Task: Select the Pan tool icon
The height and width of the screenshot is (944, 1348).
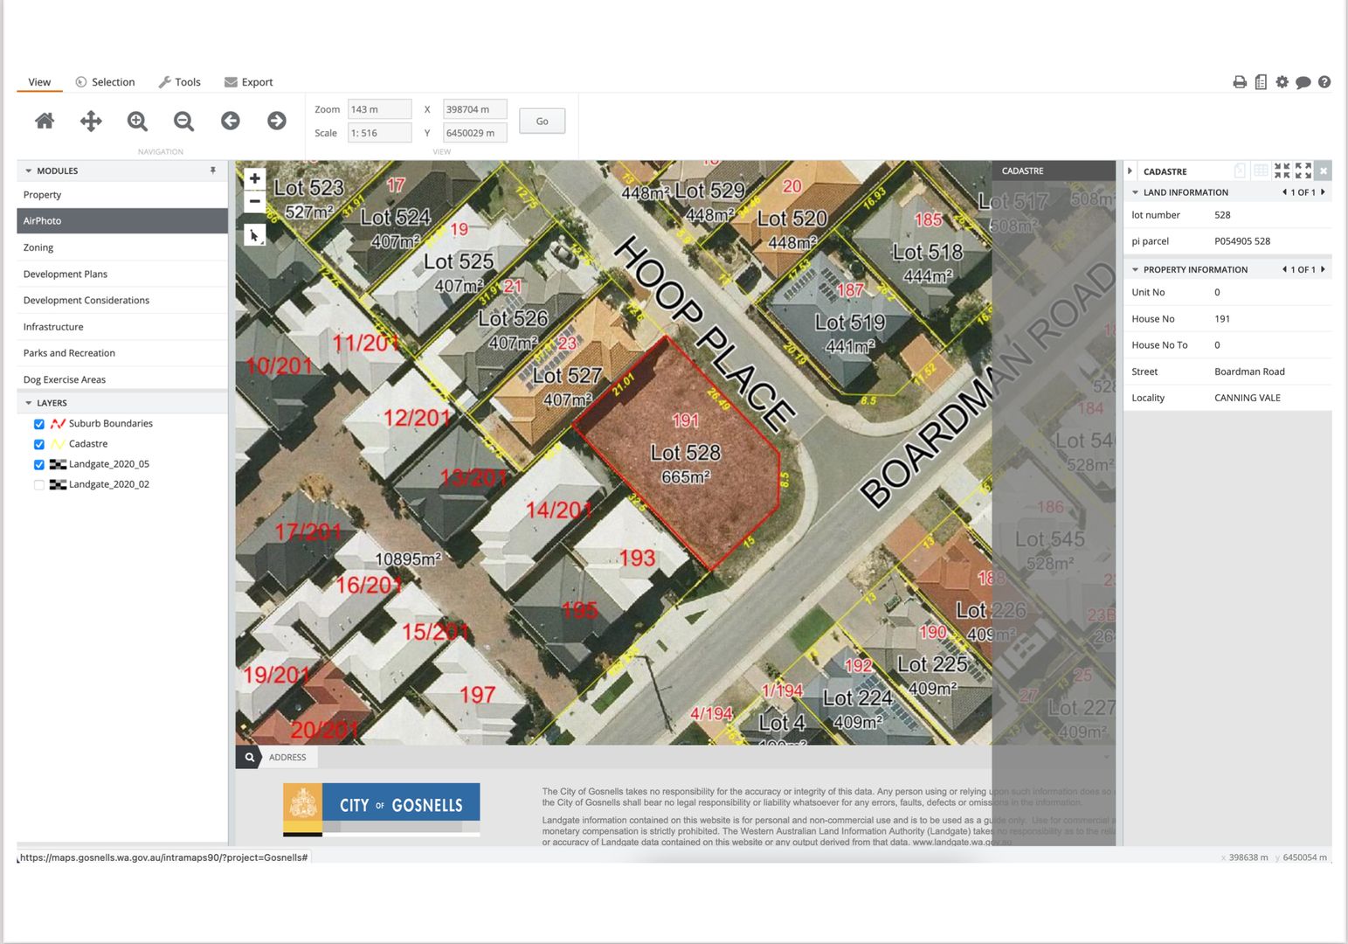Action: pos(91,121)
